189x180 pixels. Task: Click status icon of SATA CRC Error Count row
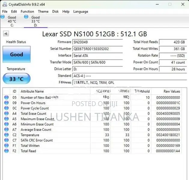coord(6,140)
